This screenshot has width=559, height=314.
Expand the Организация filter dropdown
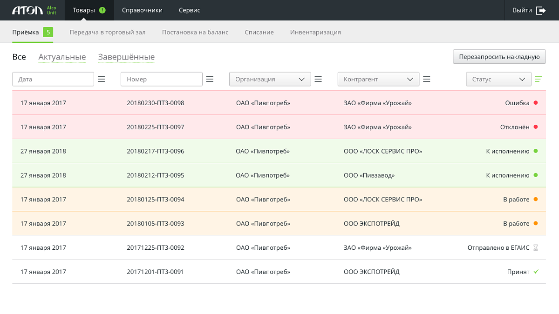click(x=270, y=80)
